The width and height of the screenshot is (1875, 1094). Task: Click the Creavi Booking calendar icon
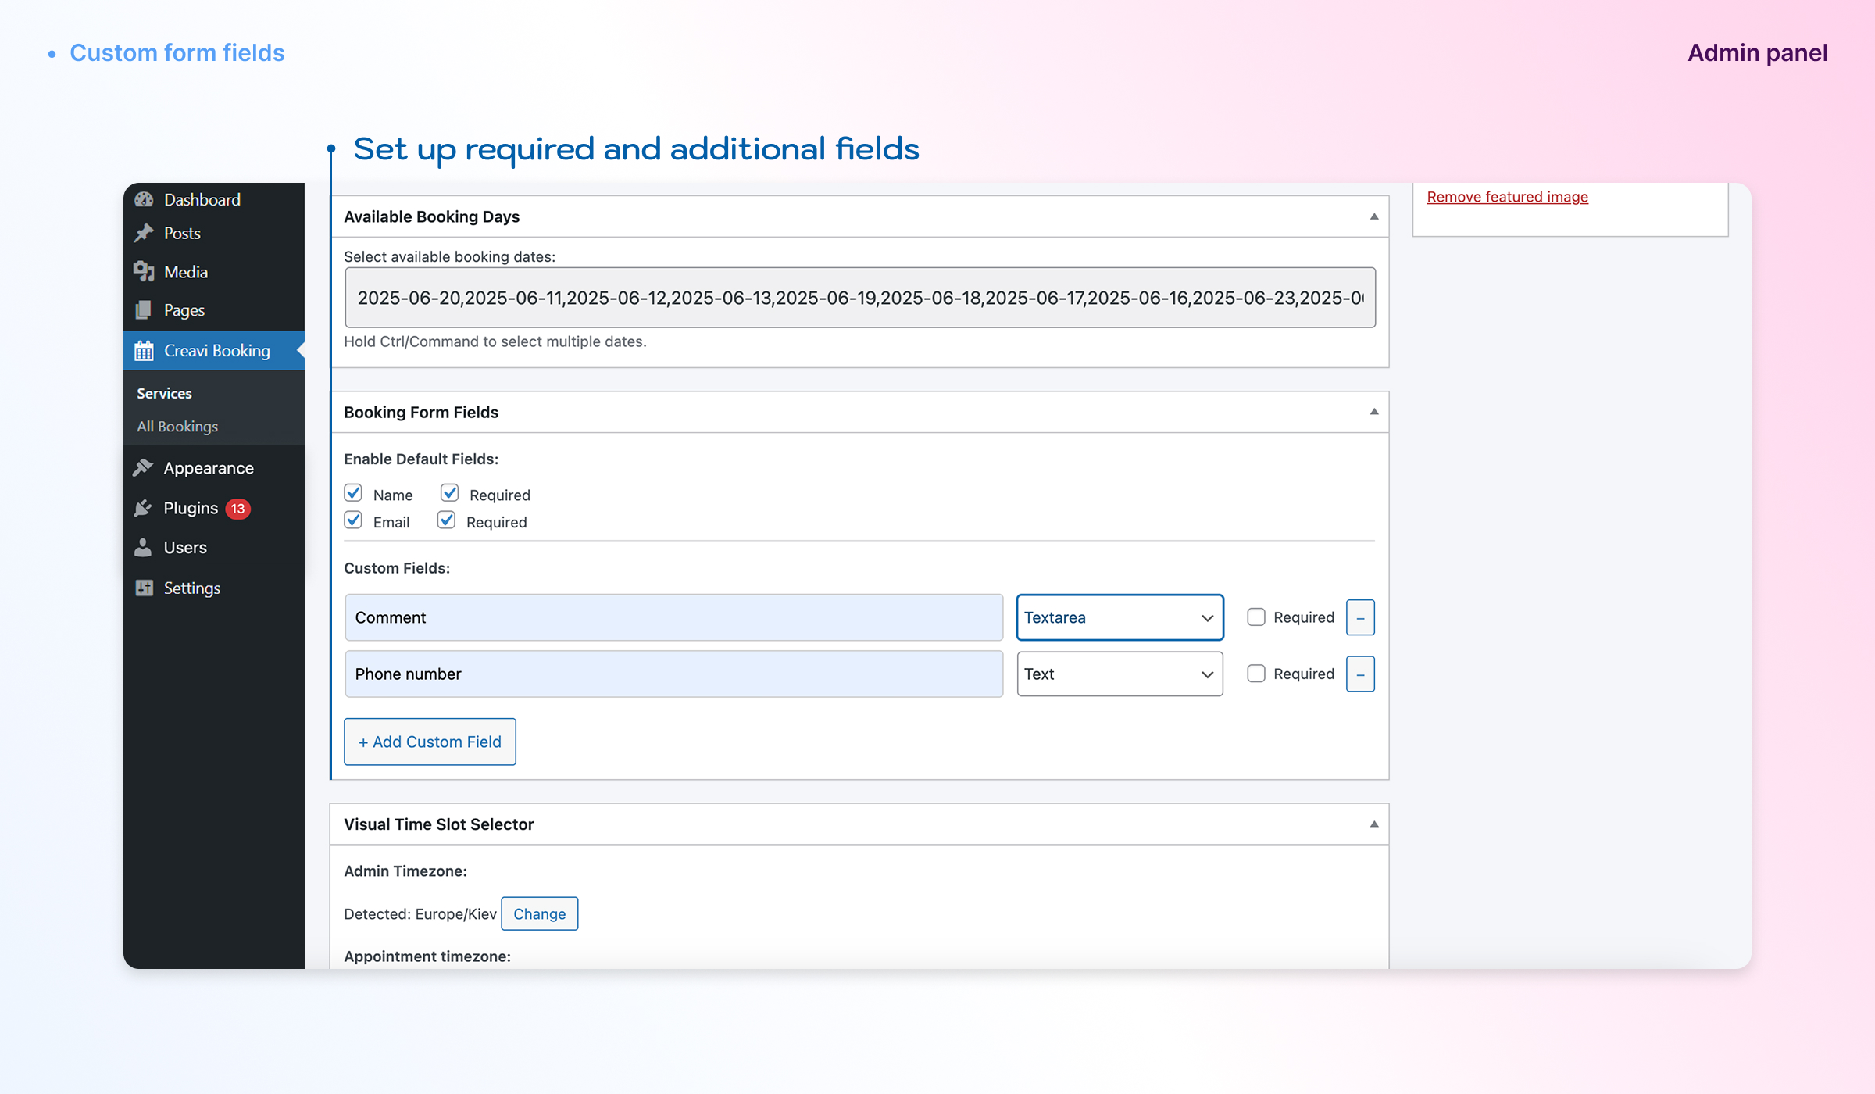tap(144, 351)
